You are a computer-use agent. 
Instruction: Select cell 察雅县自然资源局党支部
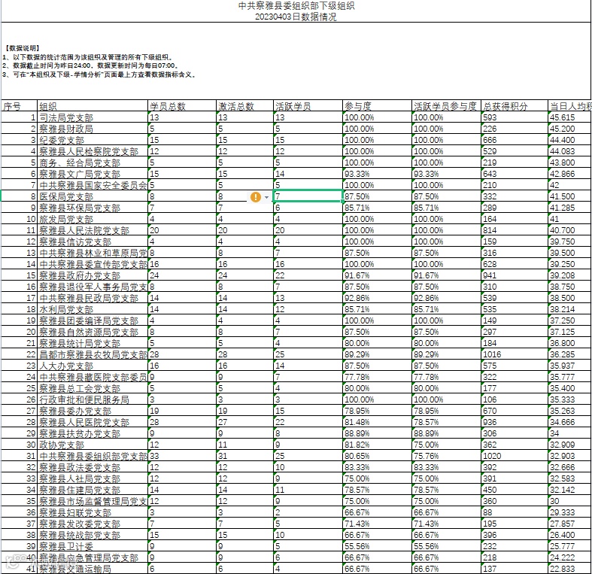tap(93, 332)
